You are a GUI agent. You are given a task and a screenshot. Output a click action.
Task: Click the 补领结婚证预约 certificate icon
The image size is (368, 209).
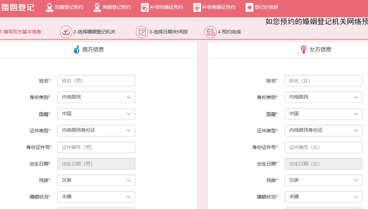click(x=145, y=7)
